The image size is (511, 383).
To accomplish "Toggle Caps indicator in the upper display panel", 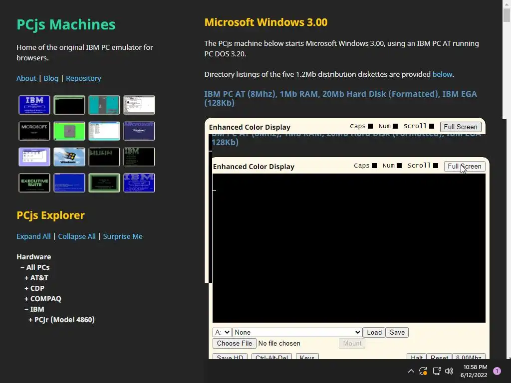I will [x=370, y=126].
